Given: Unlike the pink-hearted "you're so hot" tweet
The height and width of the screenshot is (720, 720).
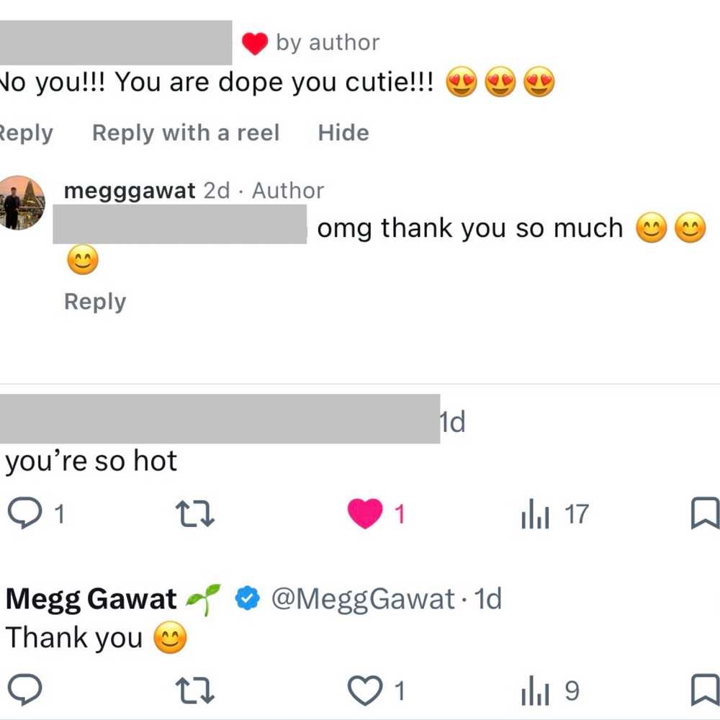Looking at the screenshot, I should pyautogui.click(x=365, y=514).
